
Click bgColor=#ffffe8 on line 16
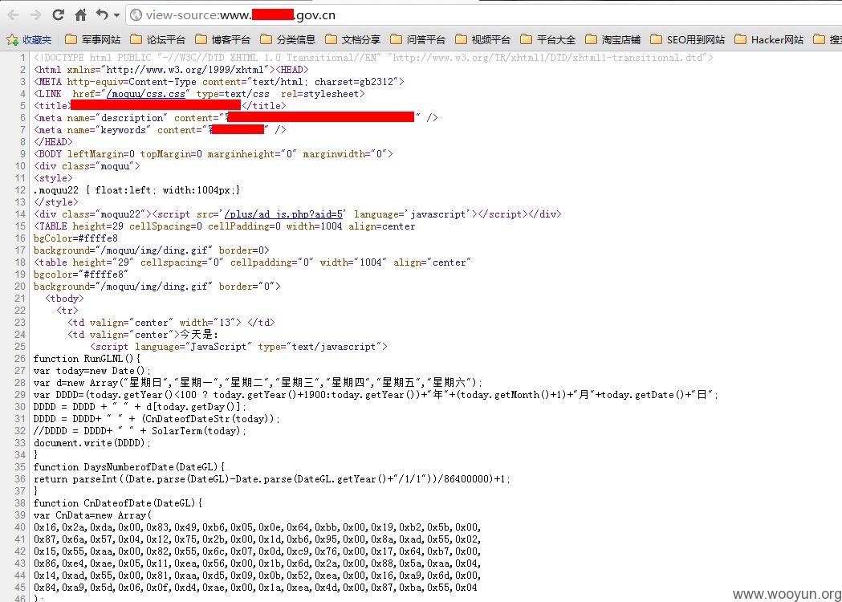point(75,238)
